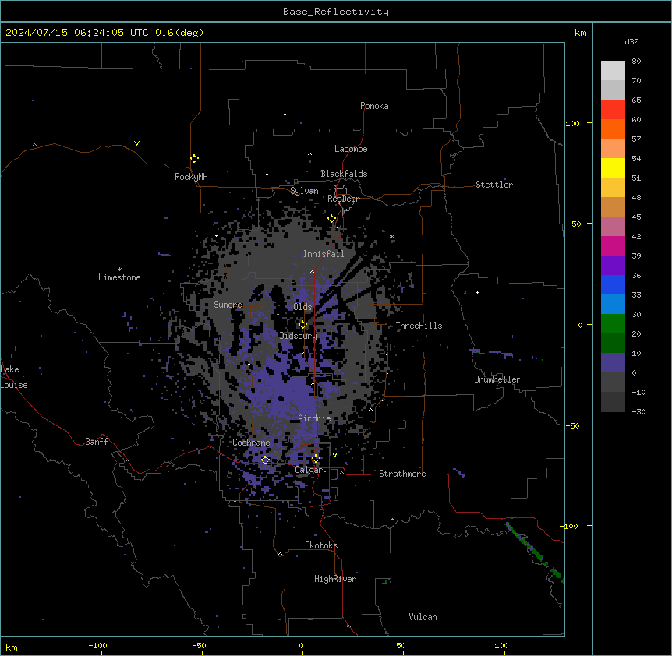Click the 100 tick on the vertical km axis
Image resolution: width=672 pixels, height=656 pixels.
pos(572,123)
